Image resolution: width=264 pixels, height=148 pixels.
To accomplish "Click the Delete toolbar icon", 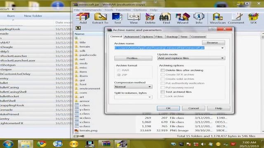I will [x=150, y=18].
